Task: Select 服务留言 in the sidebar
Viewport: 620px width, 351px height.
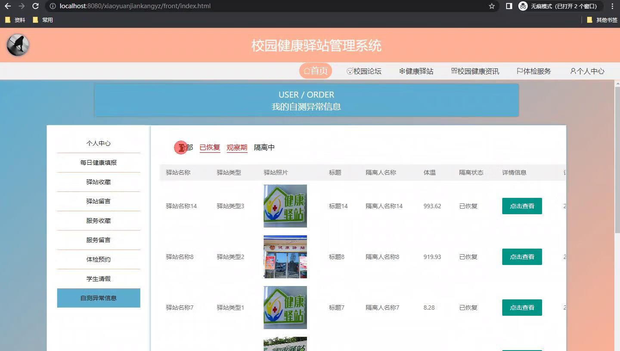Action: click(99, 240)
